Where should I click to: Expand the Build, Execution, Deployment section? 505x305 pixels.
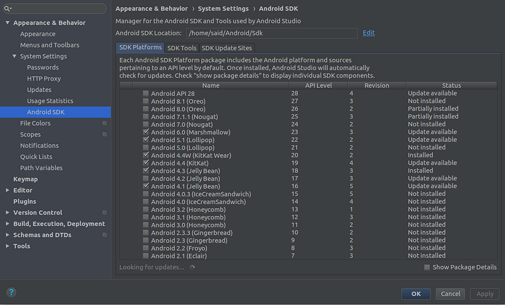click(x=8, y=224)
